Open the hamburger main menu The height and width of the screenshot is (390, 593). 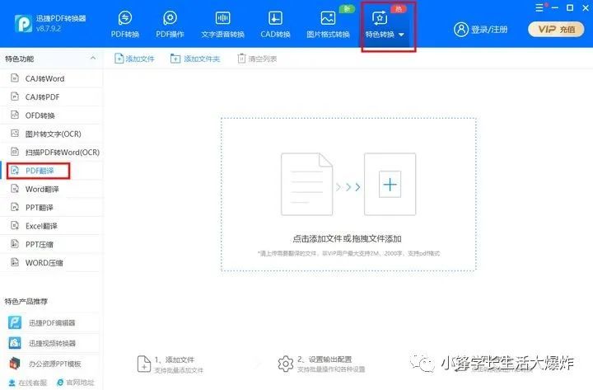tap(539, 7)
